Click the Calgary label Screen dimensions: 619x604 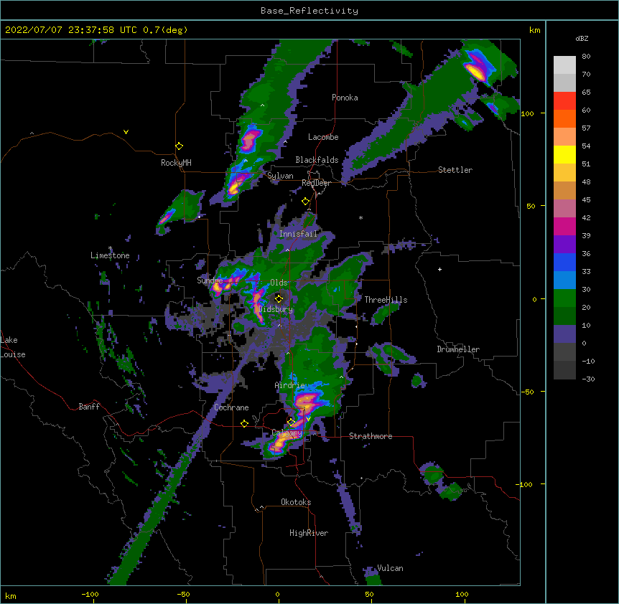[287, 433]
